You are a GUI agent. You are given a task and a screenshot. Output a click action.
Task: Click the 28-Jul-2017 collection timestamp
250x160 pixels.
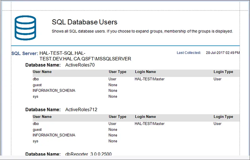pos(223,53)
